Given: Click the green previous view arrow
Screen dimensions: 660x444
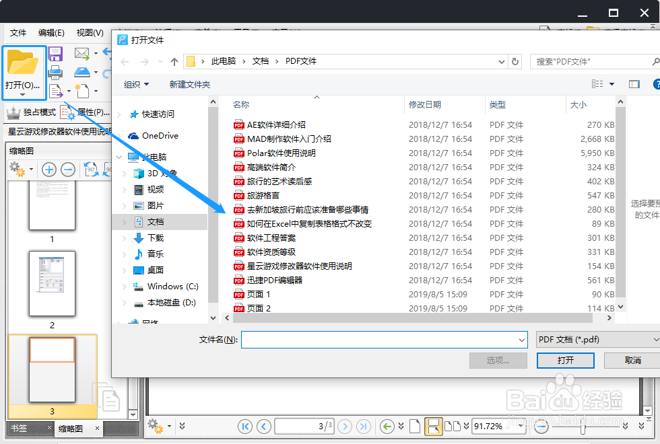Looking at the screenshot, I should [x=386, y=426].
